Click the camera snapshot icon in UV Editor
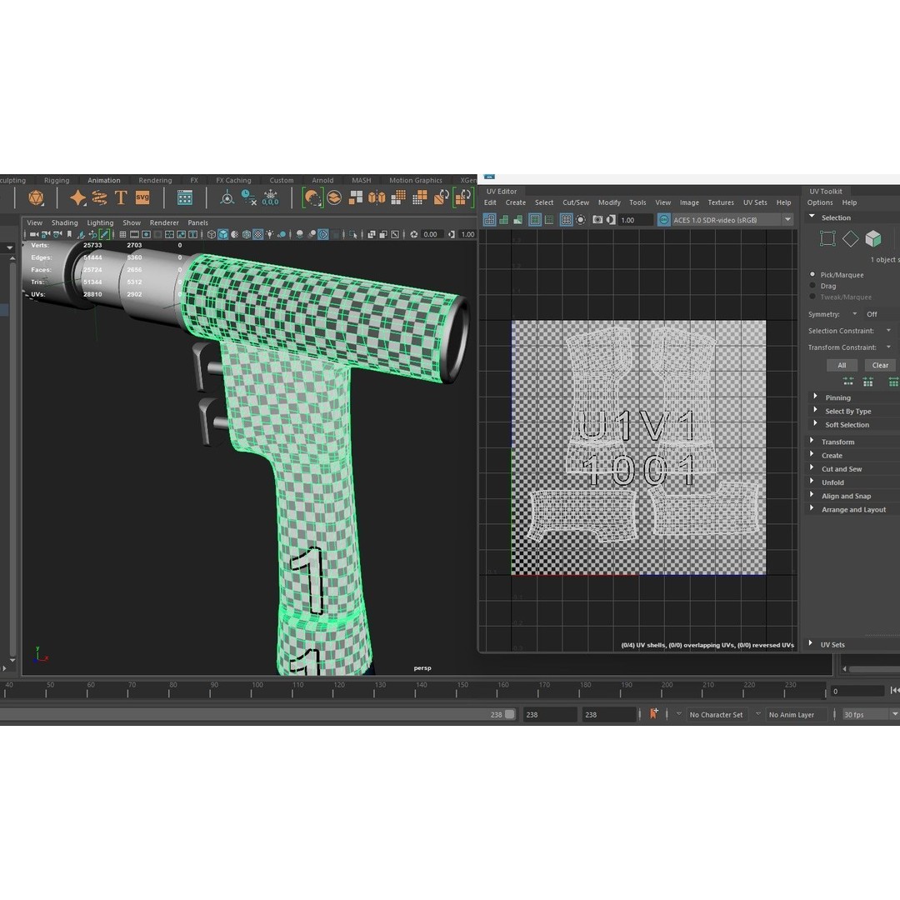The image size is (900, 900). pyautogui.click(x=598, y=219)
